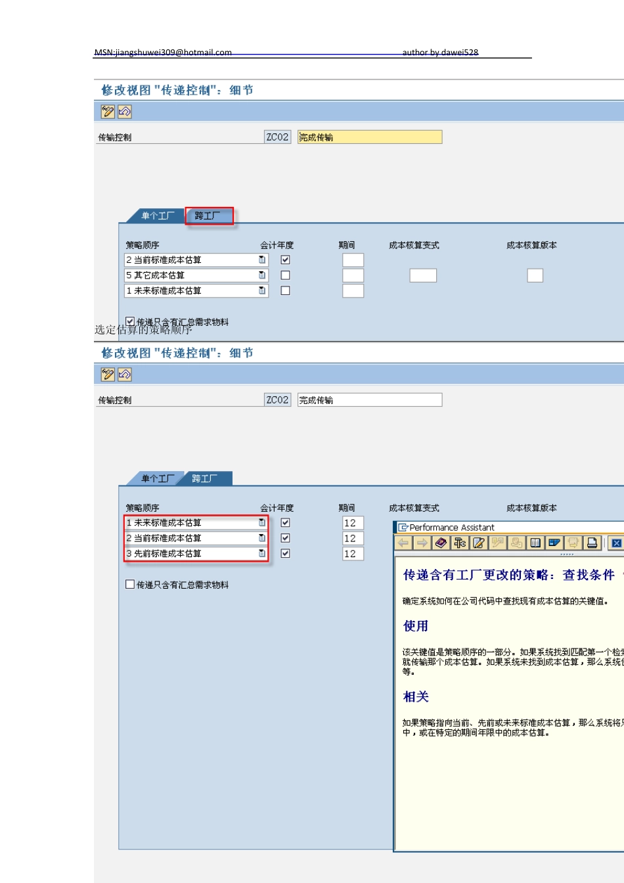Click heading 传递含有工厂更改的策略: 查找条件

509,575
